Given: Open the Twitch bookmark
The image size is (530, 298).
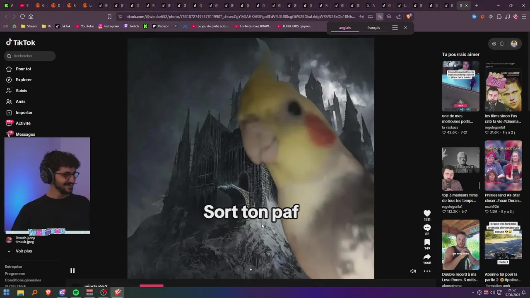Looking at the screenshot, I should point(131,26).
